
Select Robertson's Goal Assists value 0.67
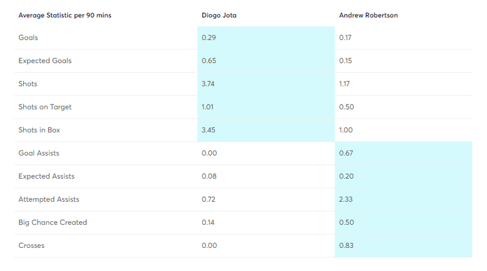tap(346, 153)
